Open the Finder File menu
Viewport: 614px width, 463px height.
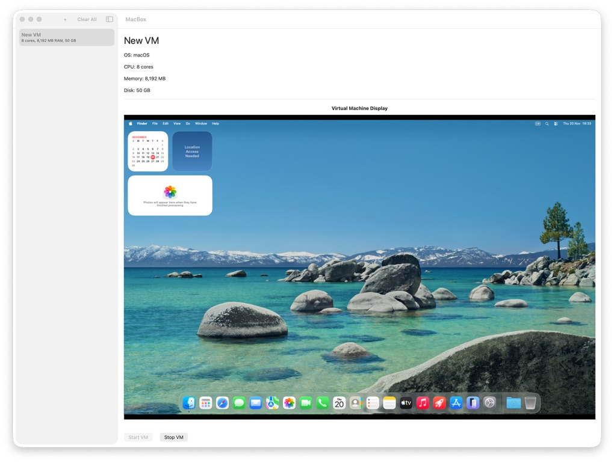point(154,123)
